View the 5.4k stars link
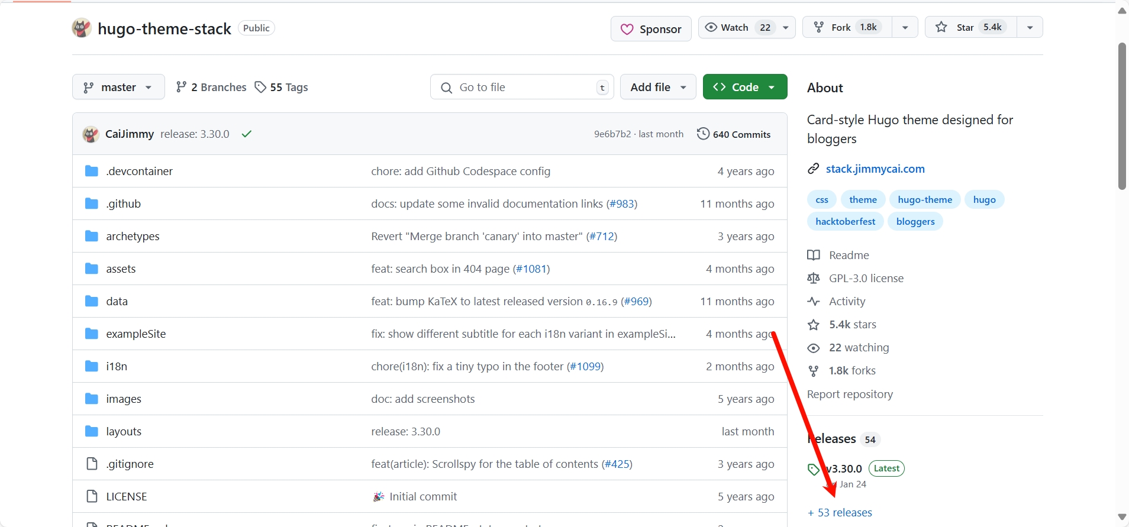1129x527 pixels. [x=842, y=325]
